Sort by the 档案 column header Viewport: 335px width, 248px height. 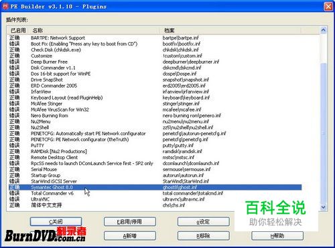pyautogui.click(x=231, y=30)
